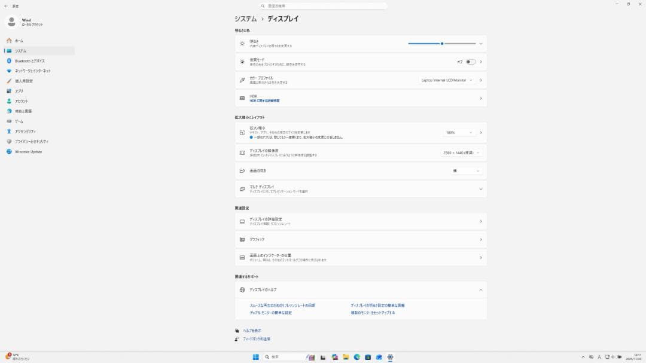Open the 2560 × 1440 resolution dropdown
This screenshot has height=363, width=646.
coord(461,153)
